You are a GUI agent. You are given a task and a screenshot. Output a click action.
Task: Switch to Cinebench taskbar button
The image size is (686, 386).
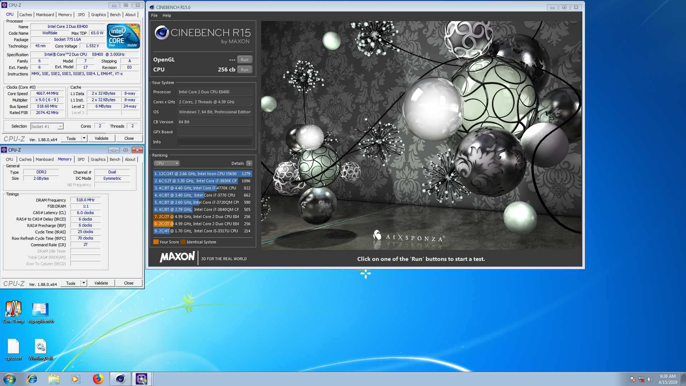(x=120, y=379)
